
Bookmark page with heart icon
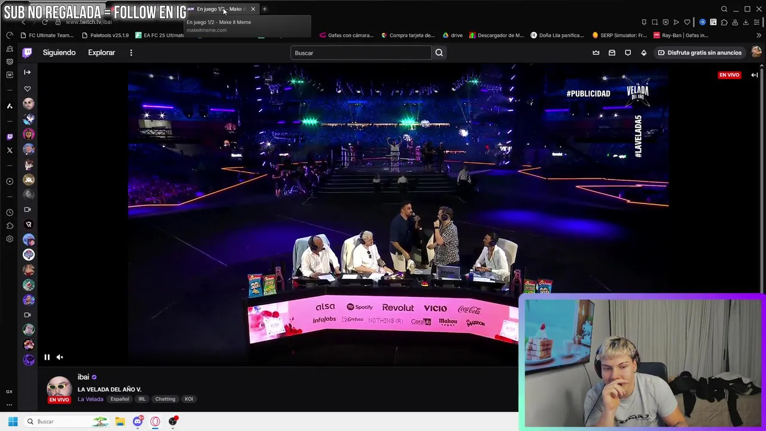(x=687, y=22)
